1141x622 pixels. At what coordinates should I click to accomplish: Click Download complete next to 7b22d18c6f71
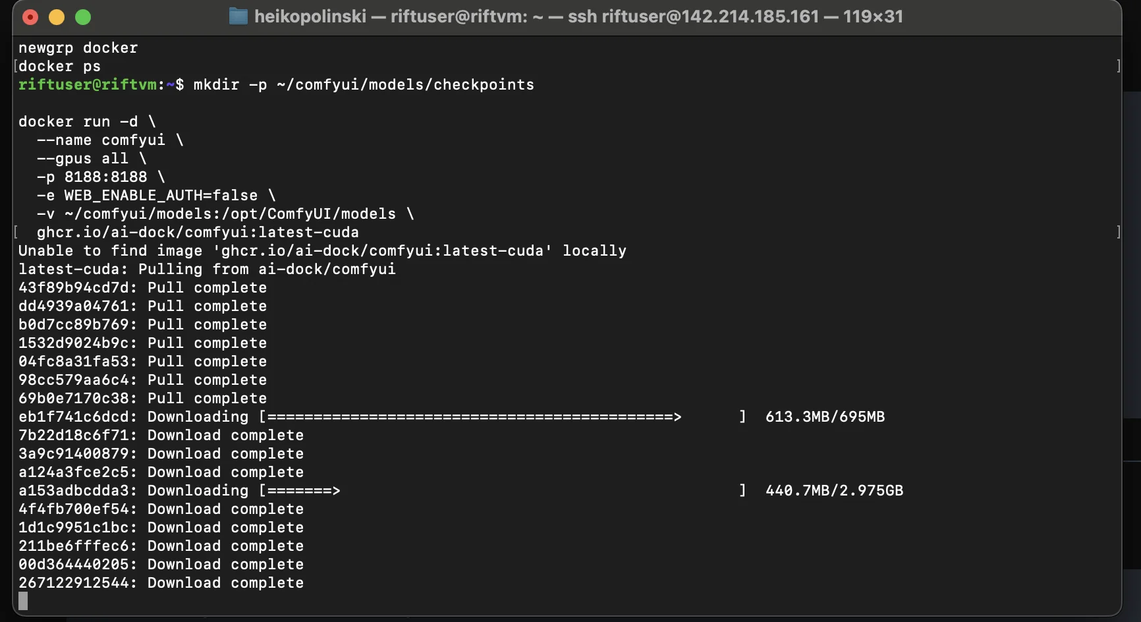(x=225, y=435)
